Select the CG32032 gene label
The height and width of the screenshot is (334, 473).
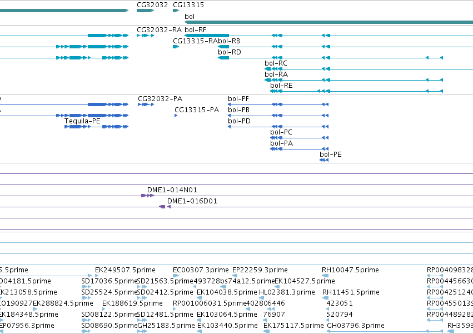pyautogui.click(x=152, y=5)
